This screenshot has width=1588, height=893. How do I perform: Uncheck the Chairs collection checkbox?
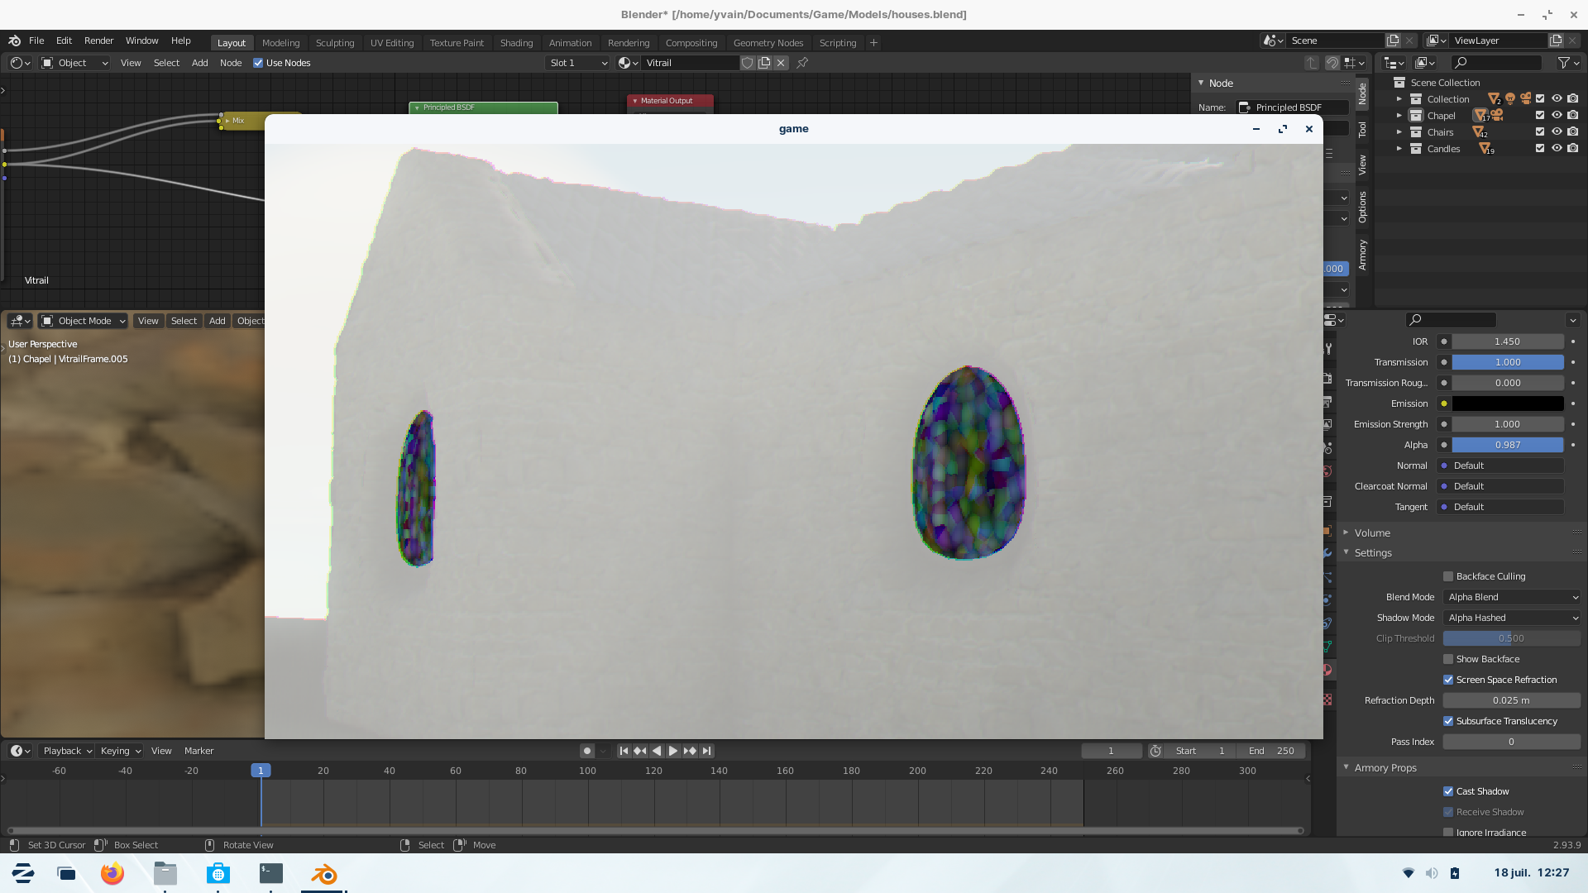[1540, 132]
